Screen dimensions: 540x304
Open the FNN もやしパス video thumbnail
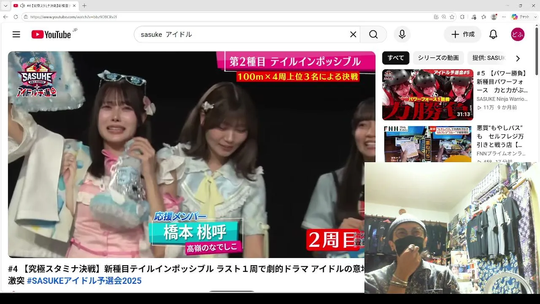[x=428, y=144]
